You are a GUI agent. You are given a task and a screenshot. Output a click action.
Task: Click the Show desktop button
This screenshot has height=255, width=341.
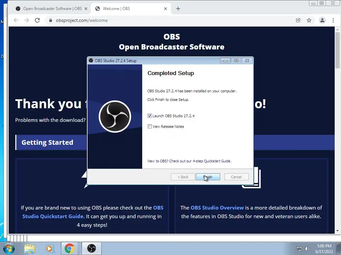click(339, 248)
